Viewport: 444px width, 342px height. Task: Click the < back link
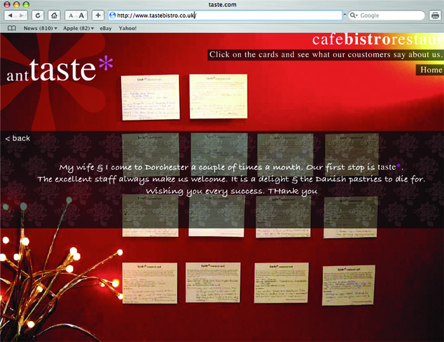(x=18, y=138)
